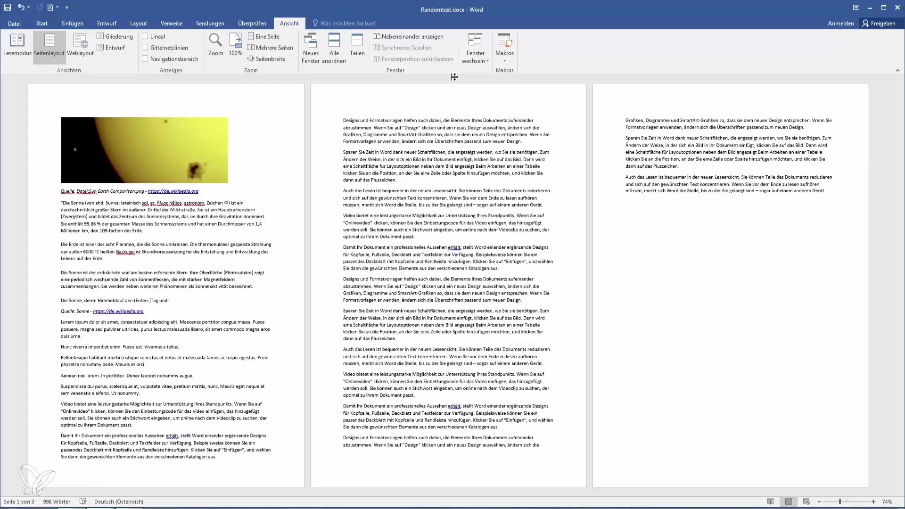Enable the Navigationsbereich checkbox

pyautogui.click(x=145, y=59)
